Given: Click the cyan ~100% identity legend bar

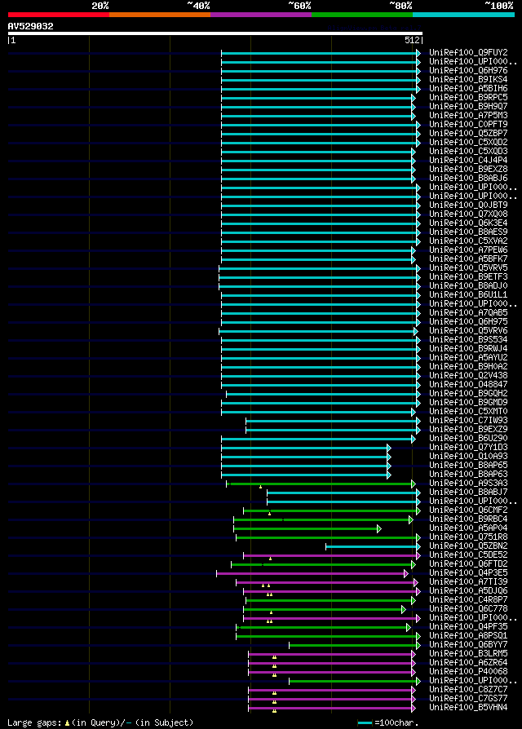Looking at the screenshot, I should pos(463,15).
